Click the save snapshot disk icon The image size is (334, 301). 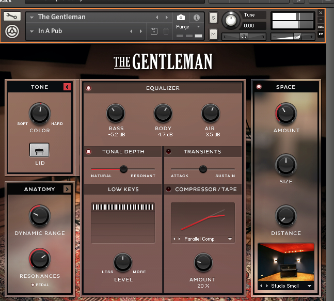click(x=154, y=31)
